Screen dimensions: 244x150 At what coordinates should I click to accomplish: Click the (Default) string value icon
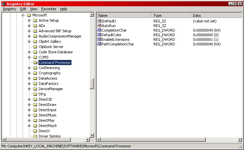[x=99, y=21]
